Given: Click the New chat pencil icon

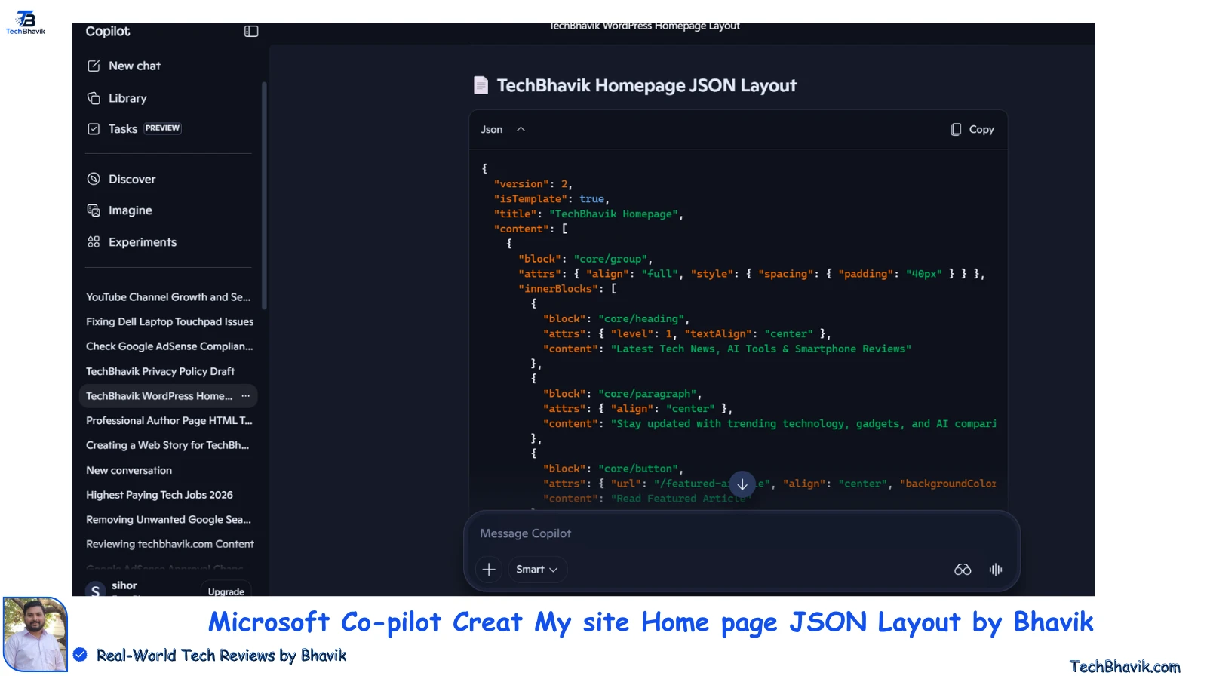Looking at the screenshot, I should pyautogui.click(x=94, y=66).
